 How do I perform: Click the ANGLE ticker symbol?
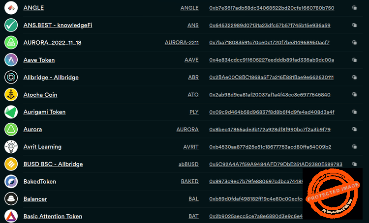[189, 8]
